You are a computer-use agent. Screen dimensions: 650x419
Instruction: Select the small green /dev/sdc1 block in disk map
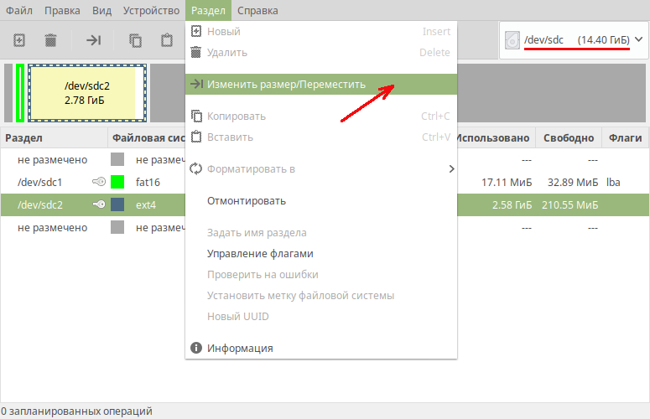[20, 93]
